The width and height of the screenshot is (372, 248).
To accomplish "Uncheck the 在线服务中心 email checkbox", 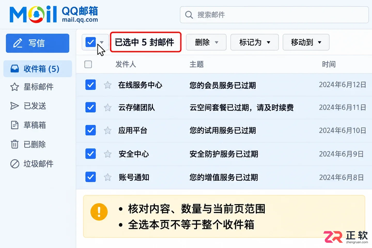I will click(x=90, y=85).
